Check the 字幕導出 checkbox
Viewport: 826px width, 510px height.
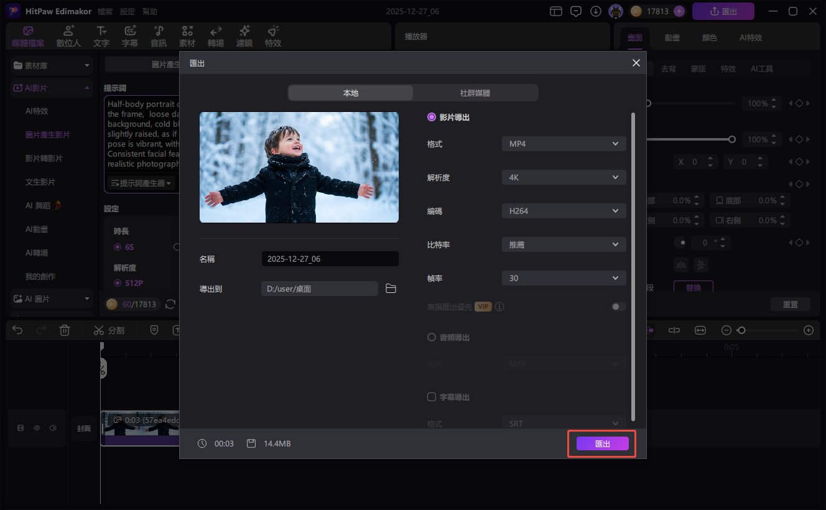(431, 397)
